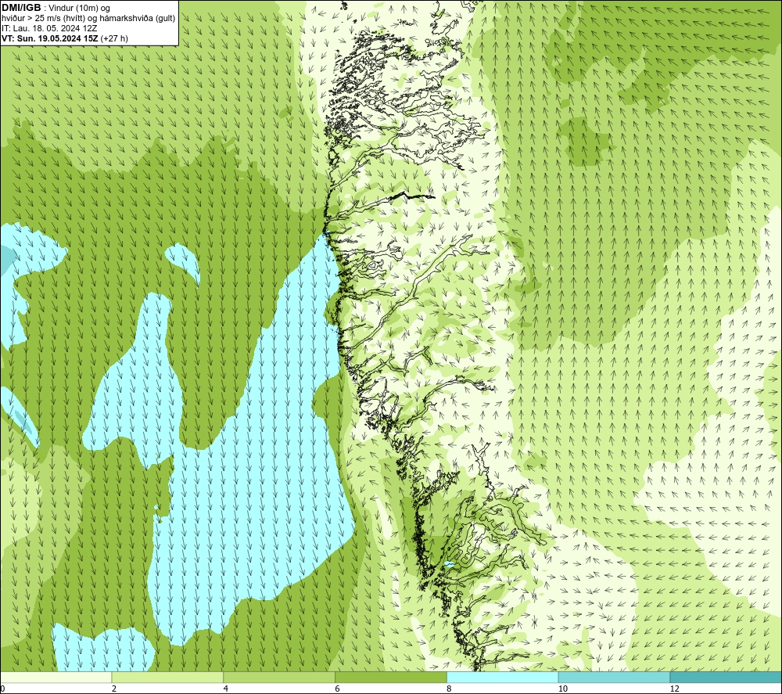Click the 2–4 m/s light green legend swatch
The width and height of the screenshot is (782, 694).
point(167,677)
